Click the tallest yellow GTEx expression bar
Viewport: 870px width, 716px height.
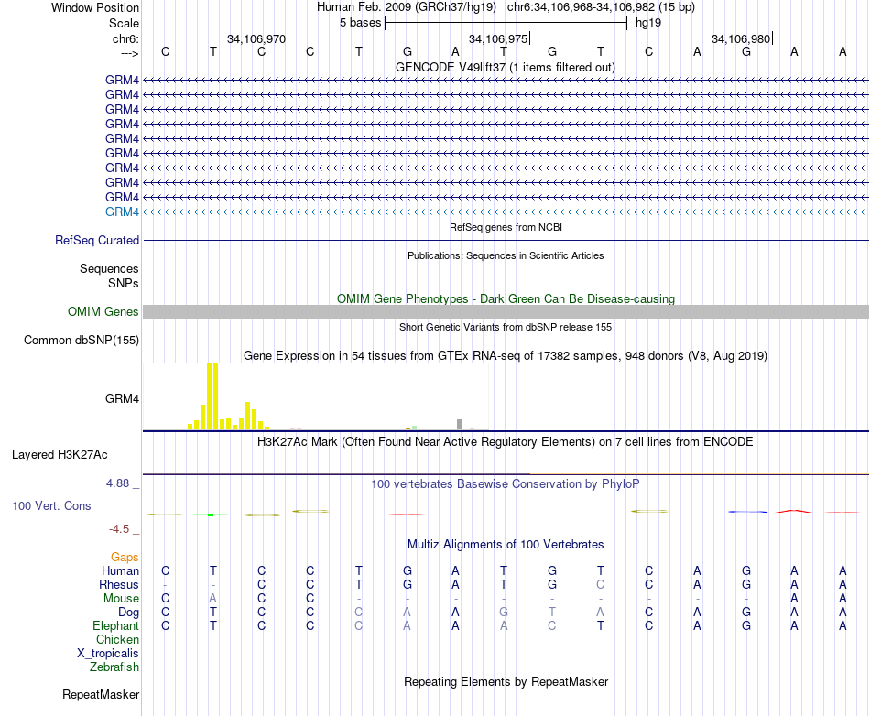click(210, 396)
